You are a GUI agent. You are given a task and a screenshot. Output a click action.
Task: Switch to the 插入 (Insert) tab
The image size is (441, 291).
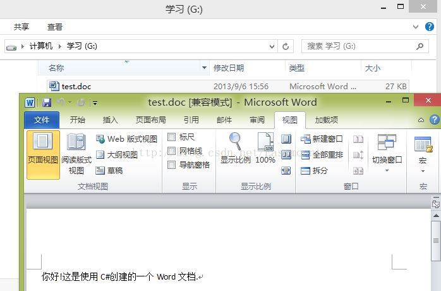point(110,120)
